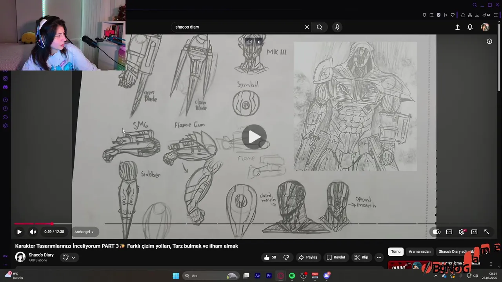
Task: Open Opera ad blocker shield
Action: pyautogui.click(x=438, y=15)
